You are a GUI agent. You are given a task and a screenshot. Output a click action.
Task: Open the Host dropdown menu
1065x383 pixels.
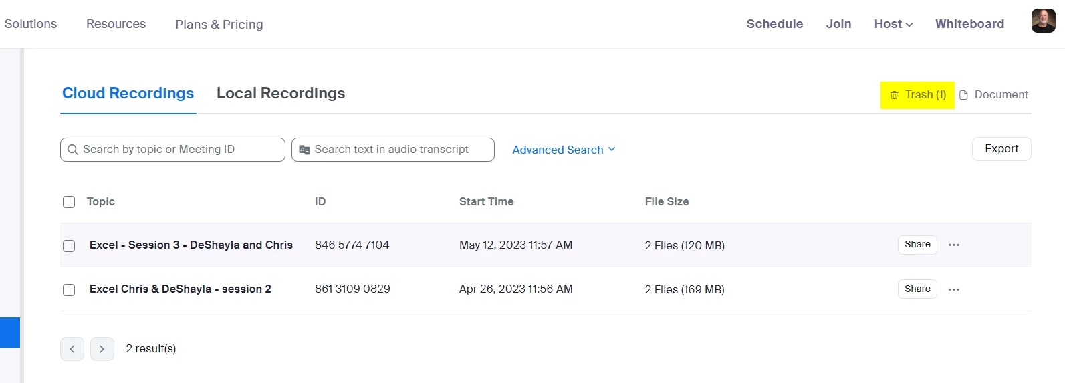[x=893, y=24]
